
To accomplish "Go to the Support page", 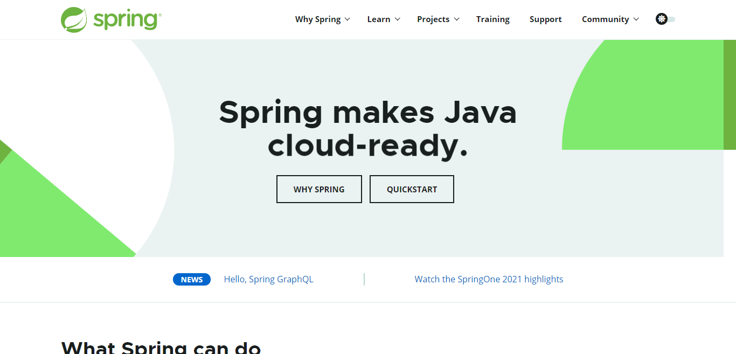I will [x=546, y=19].
